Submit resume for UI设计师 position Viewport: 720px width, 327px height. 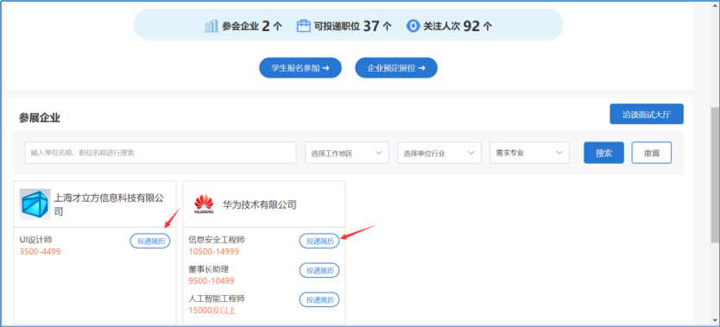pos(150,241)
